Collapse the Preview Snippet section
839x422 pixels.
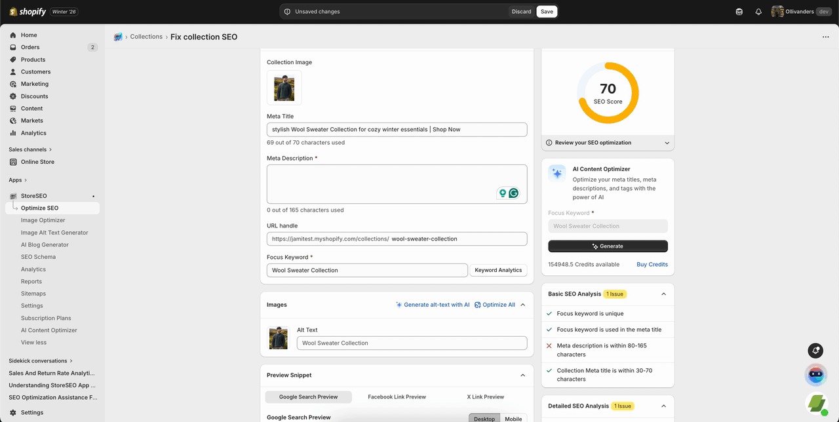[522, 375]
